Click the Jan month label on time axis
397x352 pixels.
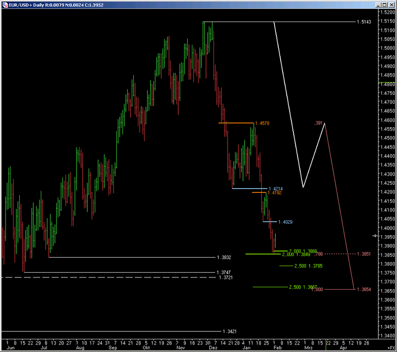pyautogui.click(x=246, y=348)
